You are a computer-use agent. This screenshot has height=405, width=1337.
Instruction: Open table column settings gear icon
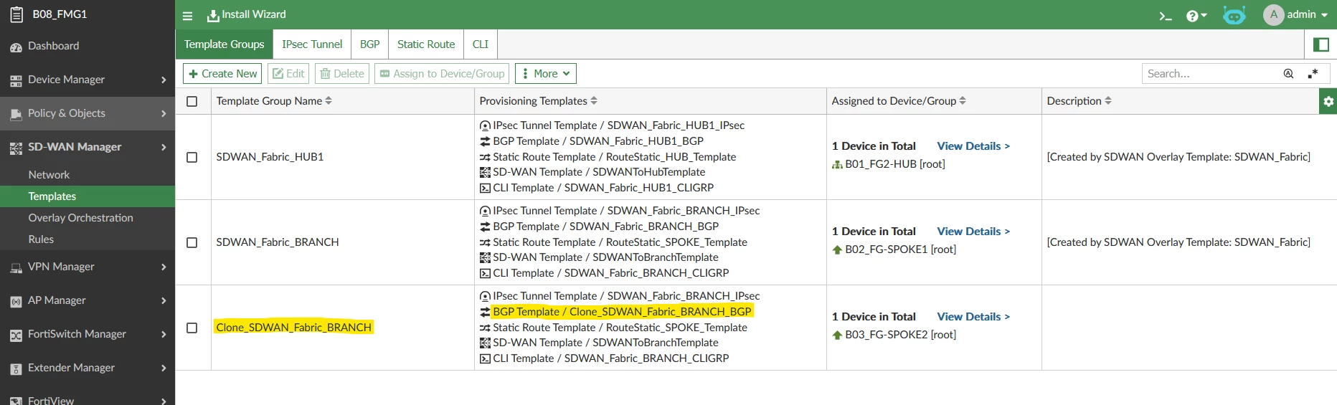(1328, 101)
